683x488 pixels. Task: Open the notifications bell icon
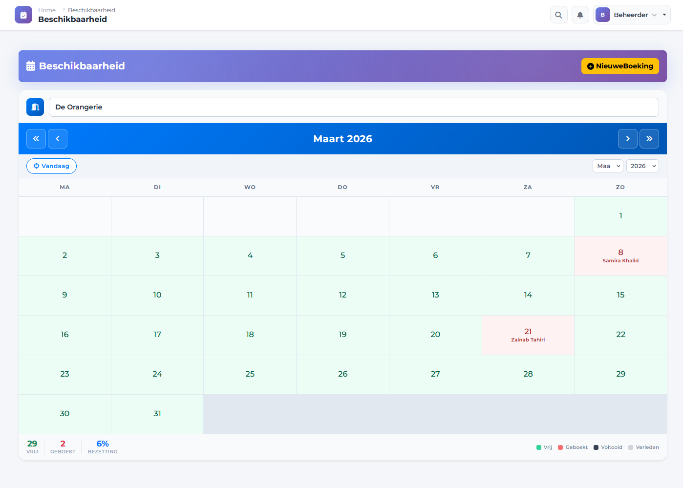tap(580, 15)
